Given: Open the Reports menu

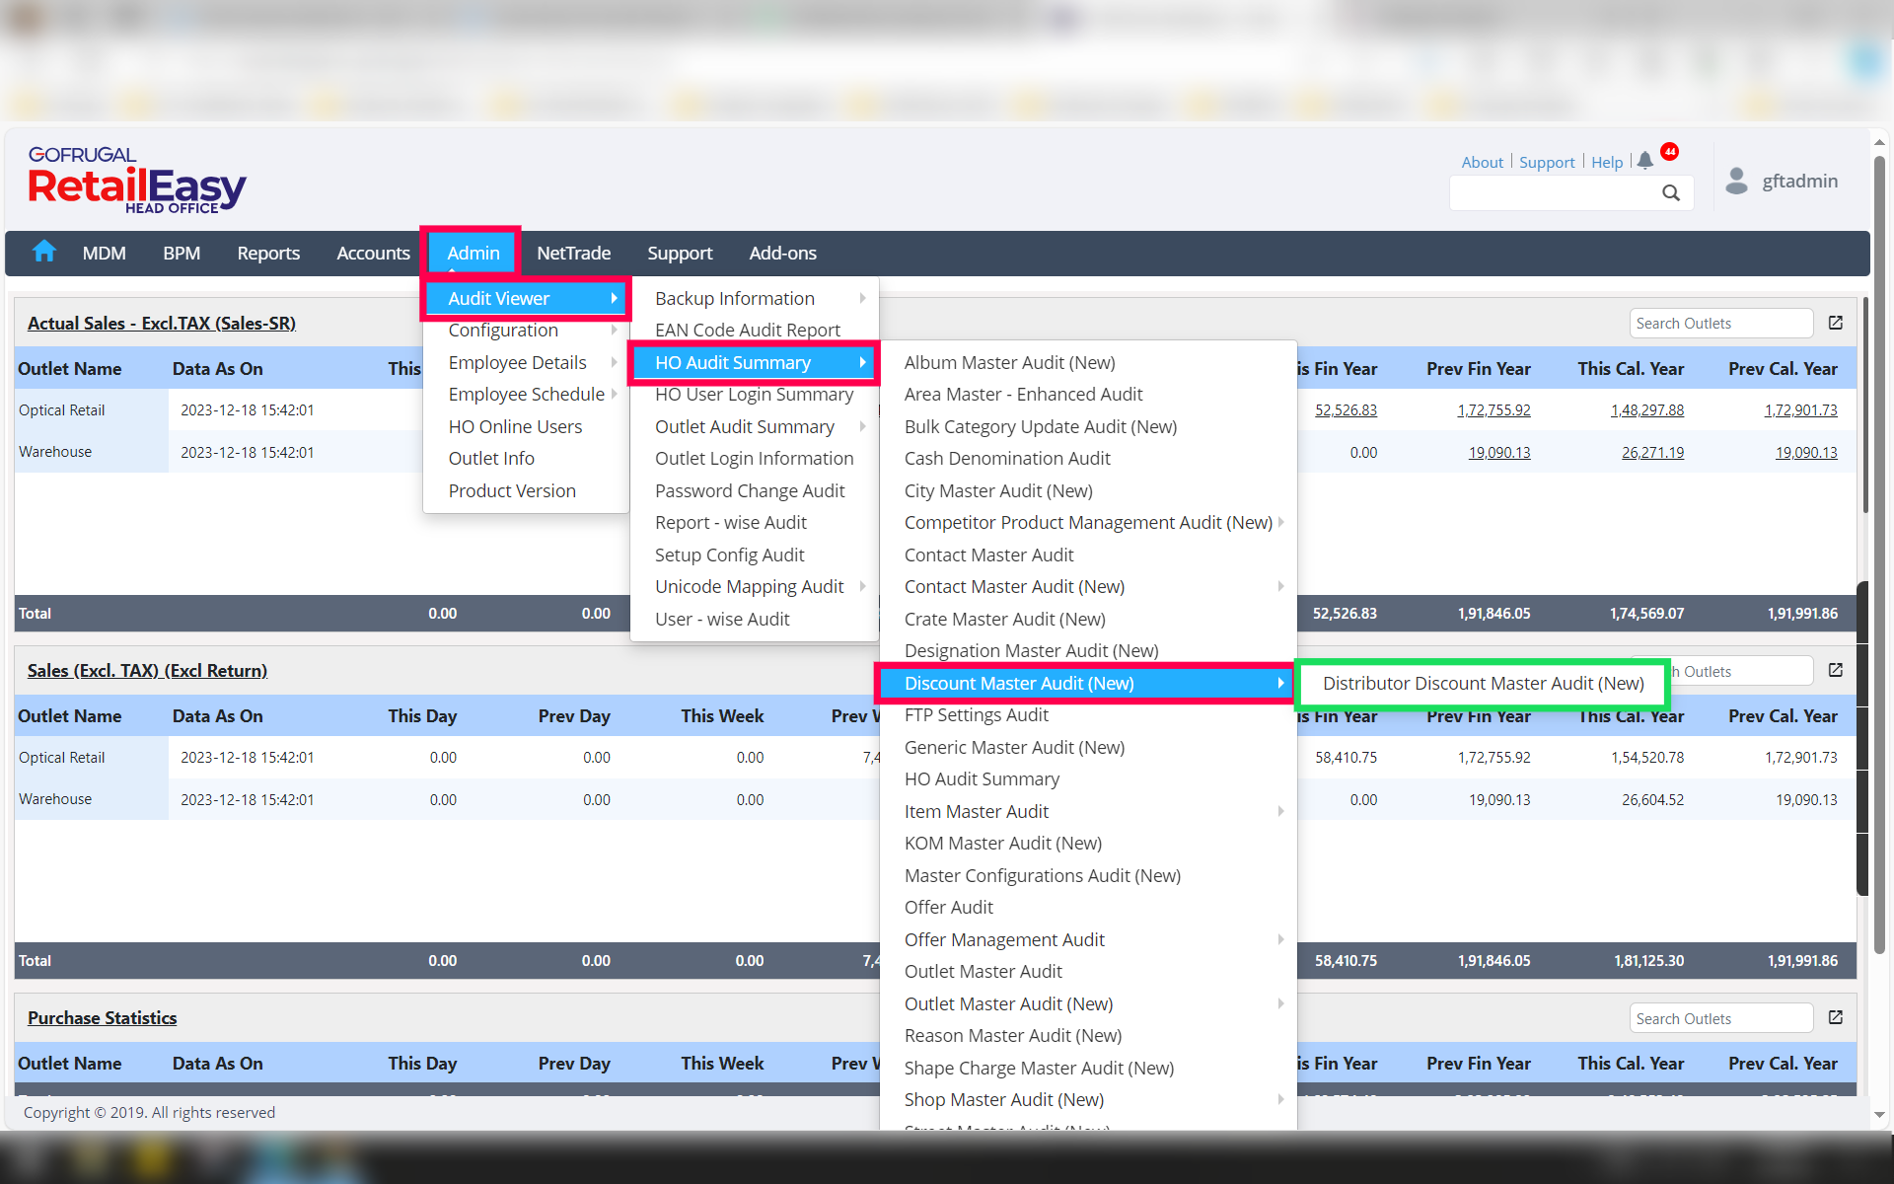Looking at the screenshot, I should pos(268,253).
